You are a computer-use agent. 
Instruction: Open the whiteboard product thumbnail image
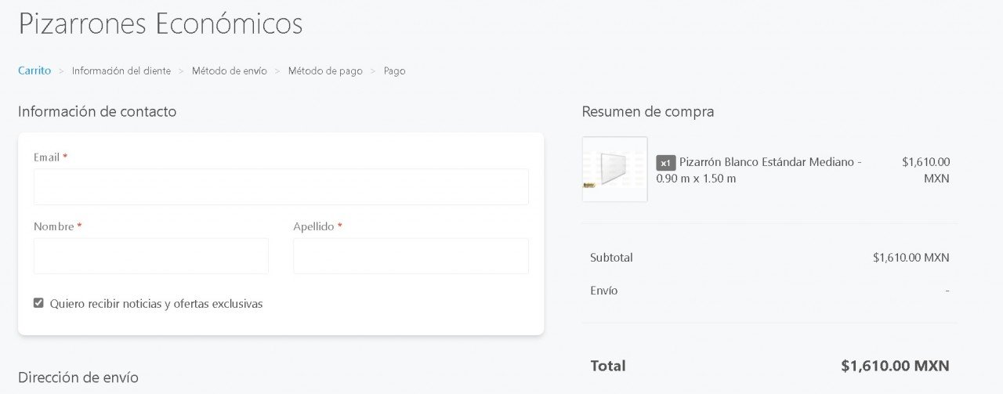614,169
